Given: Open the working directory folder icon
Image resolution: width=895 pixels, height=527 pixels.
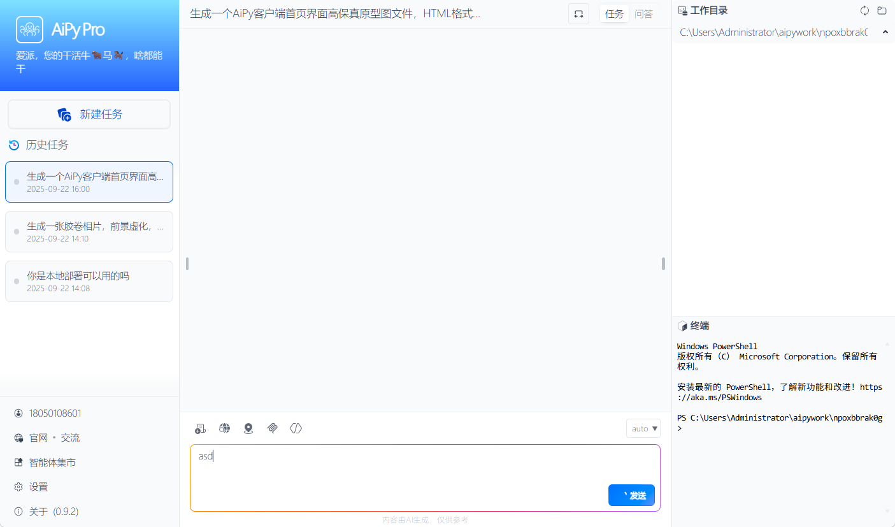Looking at the screenshot, I should [x=882, y=10].
